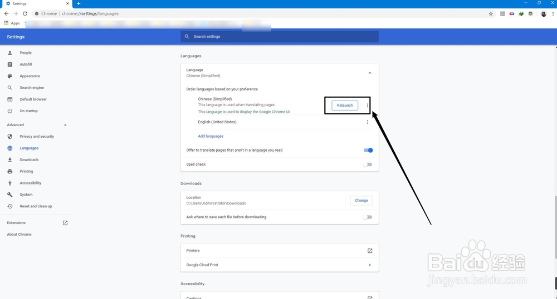This screenshot has height=299, width=557.
Task: Click the first extension icon in toolbar
Action: click(x=502, y=14)
